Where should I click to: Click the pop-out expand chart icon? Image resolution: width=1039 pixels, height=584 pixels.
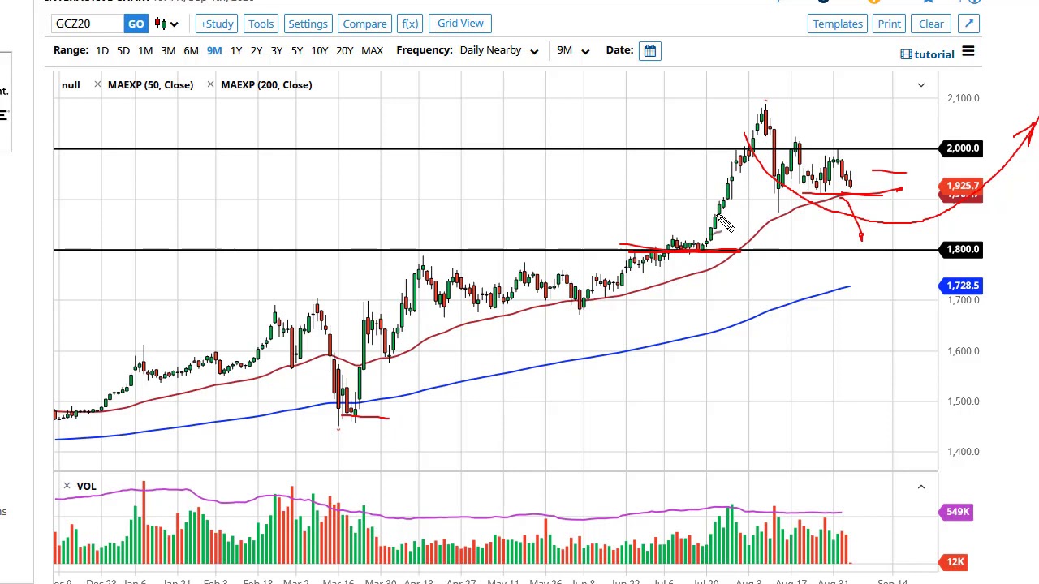968,24
